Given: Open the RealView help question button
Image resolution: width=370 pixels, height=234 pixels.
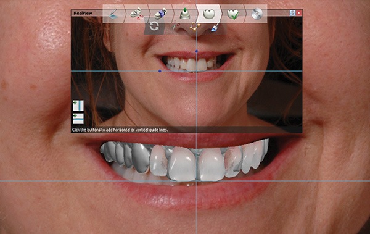Looking at the screenshot, I should tap(292, 13).
